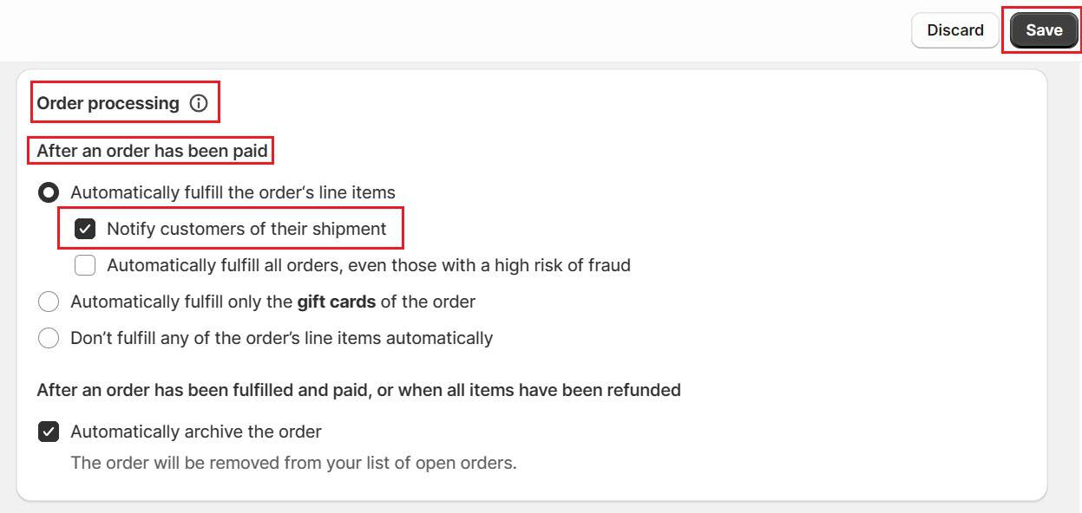The height and width of the screenshot is (513, 1082).
Task: Choose Don't fulfill any line items automatically
Action: tap(49, 338)
